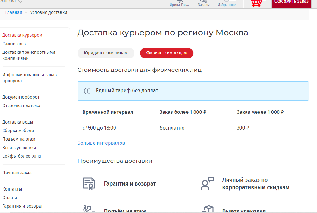The width and height of the screenshot is (317, 213).
Task: Open Доставка воды sidebar link
Action: (18, 122)
